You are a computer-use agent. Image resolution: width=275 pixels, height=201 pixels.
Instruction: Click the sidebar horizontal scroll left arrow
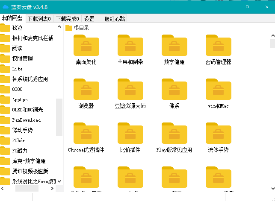[2, 188]
